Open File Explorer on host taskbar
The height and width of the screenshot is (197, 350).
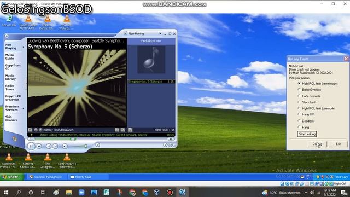[69, 192]
